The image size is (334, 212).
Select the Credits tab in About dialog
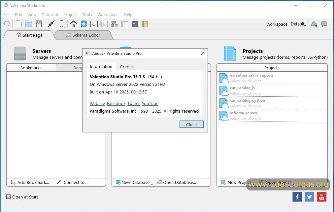127,67
